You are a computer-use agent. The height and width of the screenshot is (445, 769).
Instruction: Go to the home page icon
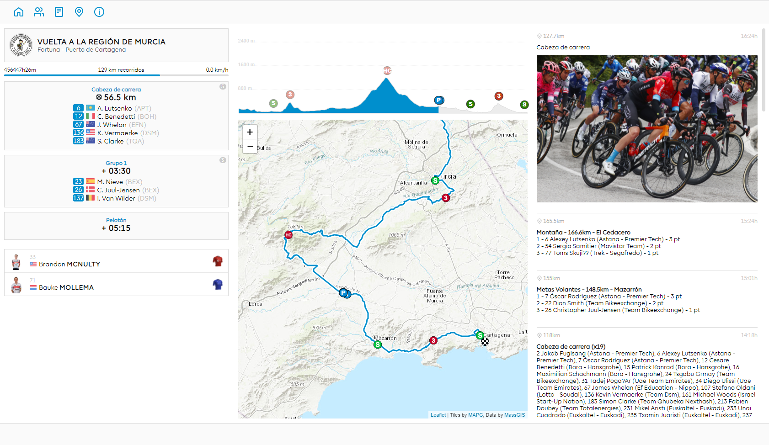[19, 12]
